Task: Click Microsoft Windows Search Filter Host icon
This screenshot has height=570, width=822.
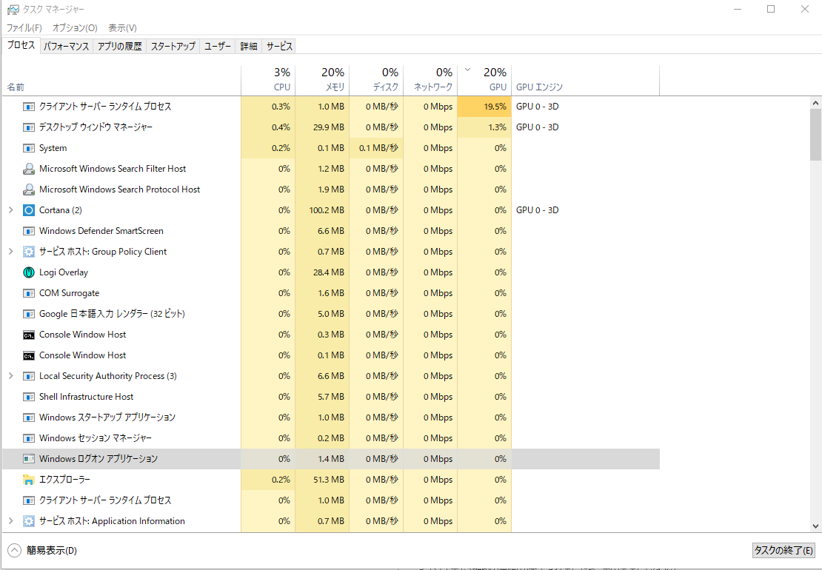Action: 29,169
